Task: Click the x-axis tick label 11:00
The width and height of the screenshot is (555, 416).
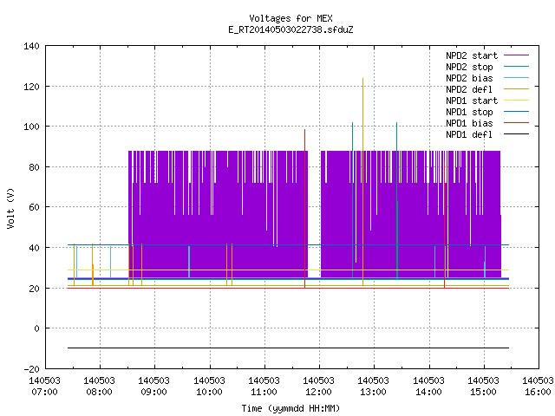Action: [264, 392]
